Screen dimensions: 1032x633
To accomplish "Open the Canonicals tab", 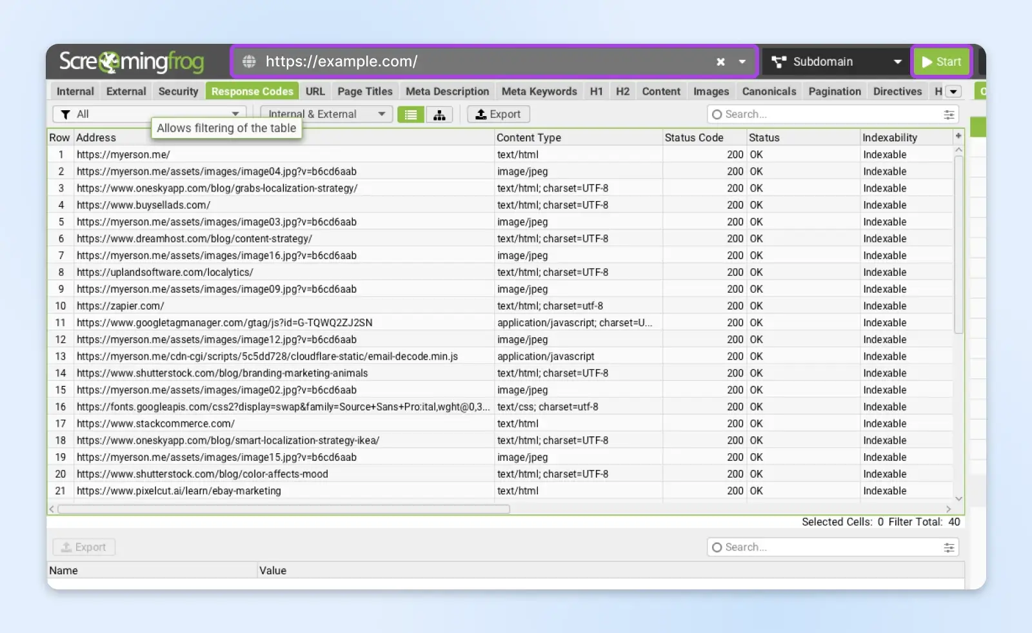I will (x=769, y=92).
